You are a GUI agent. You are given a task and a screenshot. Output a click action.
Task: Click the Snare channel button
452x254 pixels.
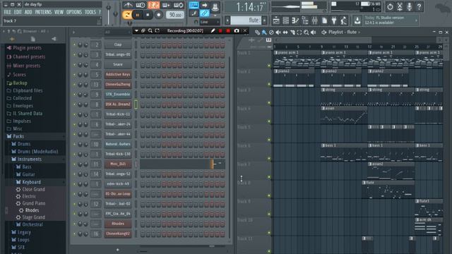coord(118,64)
